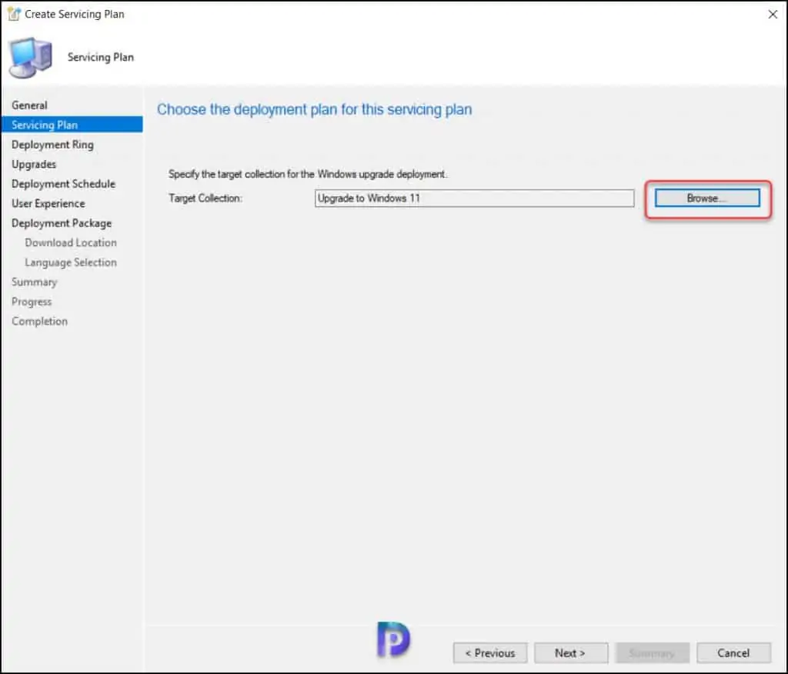Select Download Location sub-step
This screenshot has height=674, width=788.
pos(71,243)
